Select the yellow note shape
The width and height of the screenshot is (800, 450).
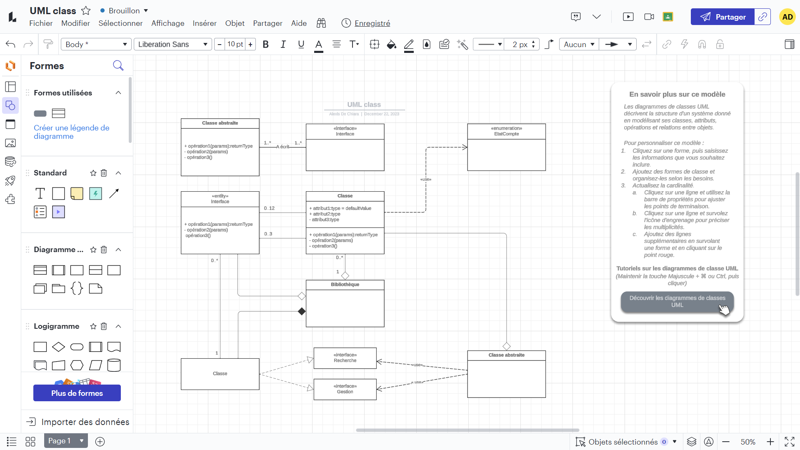coord(77,193)
